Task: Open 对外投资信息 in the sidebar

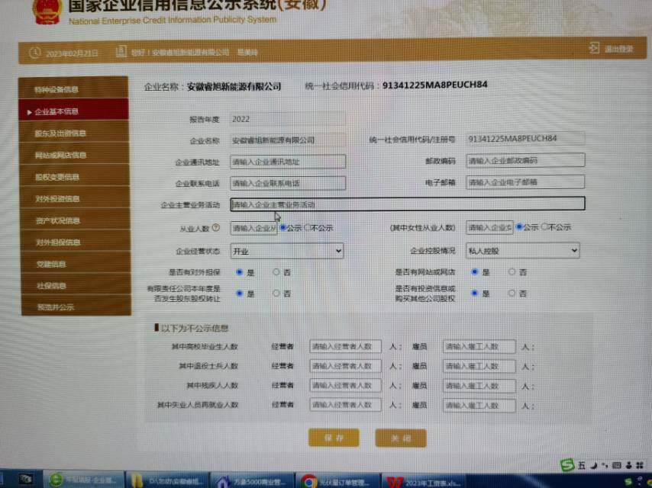Action: click(75, 198)
